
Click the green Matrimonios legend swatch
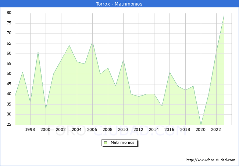106,143
